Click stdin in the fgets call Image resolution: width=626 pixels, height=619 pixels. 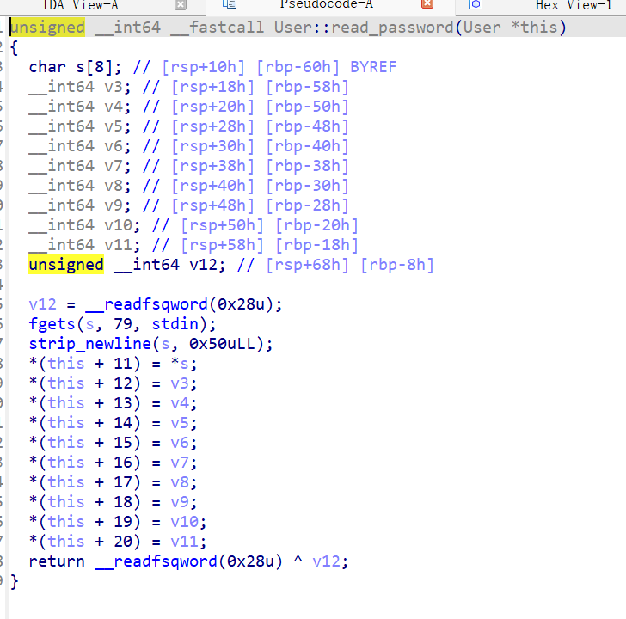175,323
